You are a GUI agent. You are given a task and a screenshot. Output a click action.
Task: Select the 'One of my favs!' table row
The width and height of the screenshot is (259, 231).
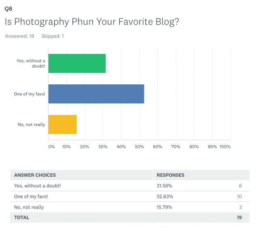coord(130,197)
